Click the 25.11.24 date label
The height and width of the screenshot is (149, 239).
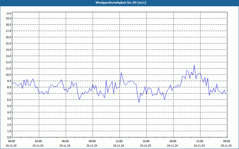(226, 145)
